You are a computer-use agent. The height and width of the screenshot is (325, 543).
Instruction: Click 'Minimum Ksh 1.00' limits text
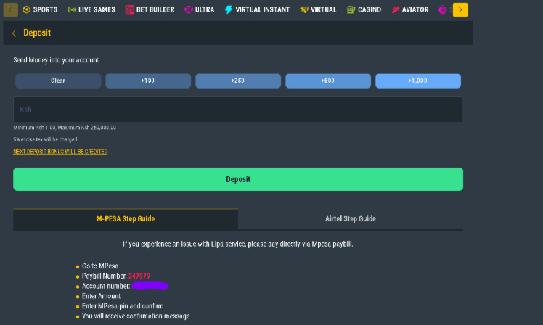[65, 128]
